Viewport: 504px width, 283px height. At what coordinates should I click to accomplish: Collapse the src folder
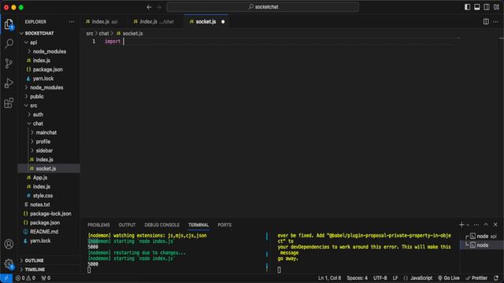pos(49,105)
